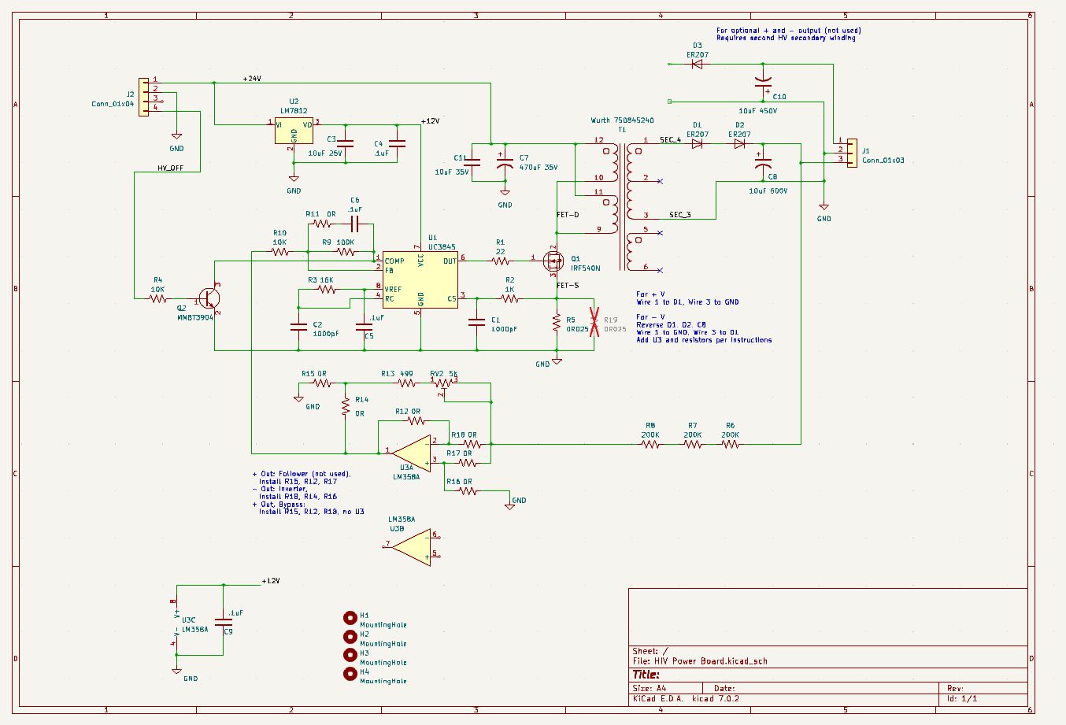The width and height of the screenshot is (1066, 725).
Task: Click the File: HIV Power Board.kicad_sch text
Action: pyautogui.click(x=700, y=661)
